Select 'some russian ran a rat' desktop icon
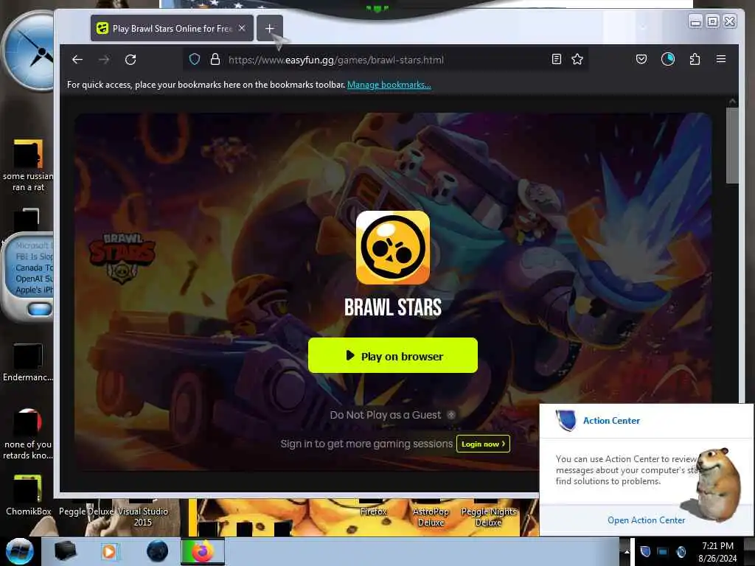Screen dimensions: 755x566 coord(28,166)
